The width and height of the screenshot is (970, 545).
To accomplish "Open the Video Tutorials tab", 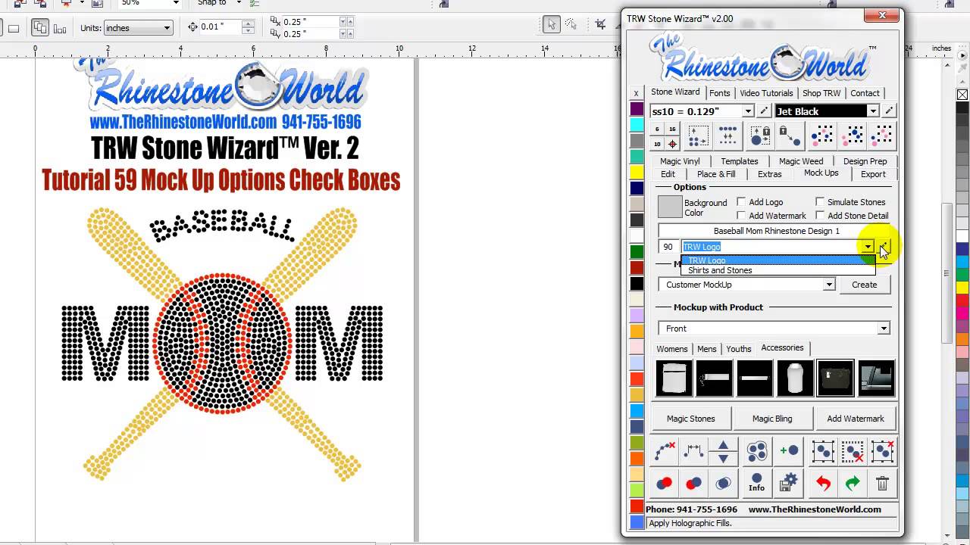I will pos(766,93).
